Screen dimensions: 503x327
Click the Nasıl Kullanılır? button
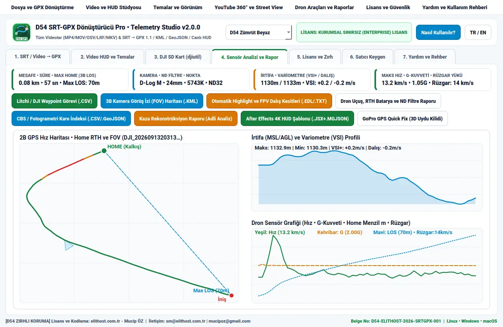(438, 33)
